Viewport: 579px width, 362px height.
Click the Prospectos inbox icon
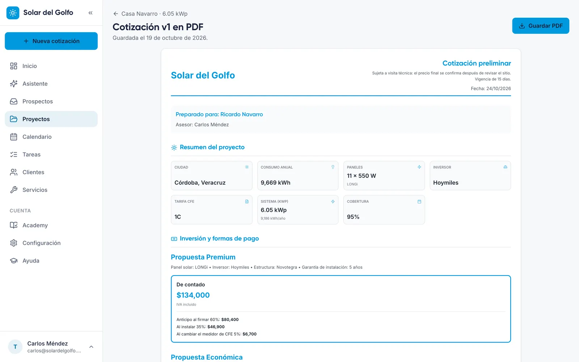point(14,101)
